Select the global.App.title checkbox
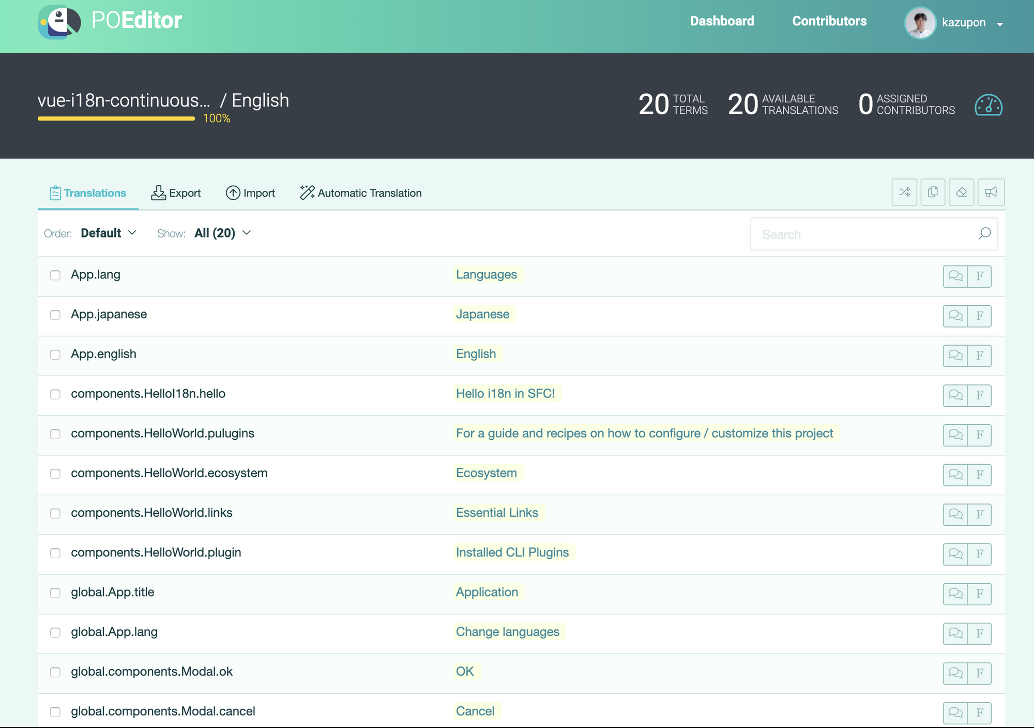1034x728 pixels. tap(55, 593)
